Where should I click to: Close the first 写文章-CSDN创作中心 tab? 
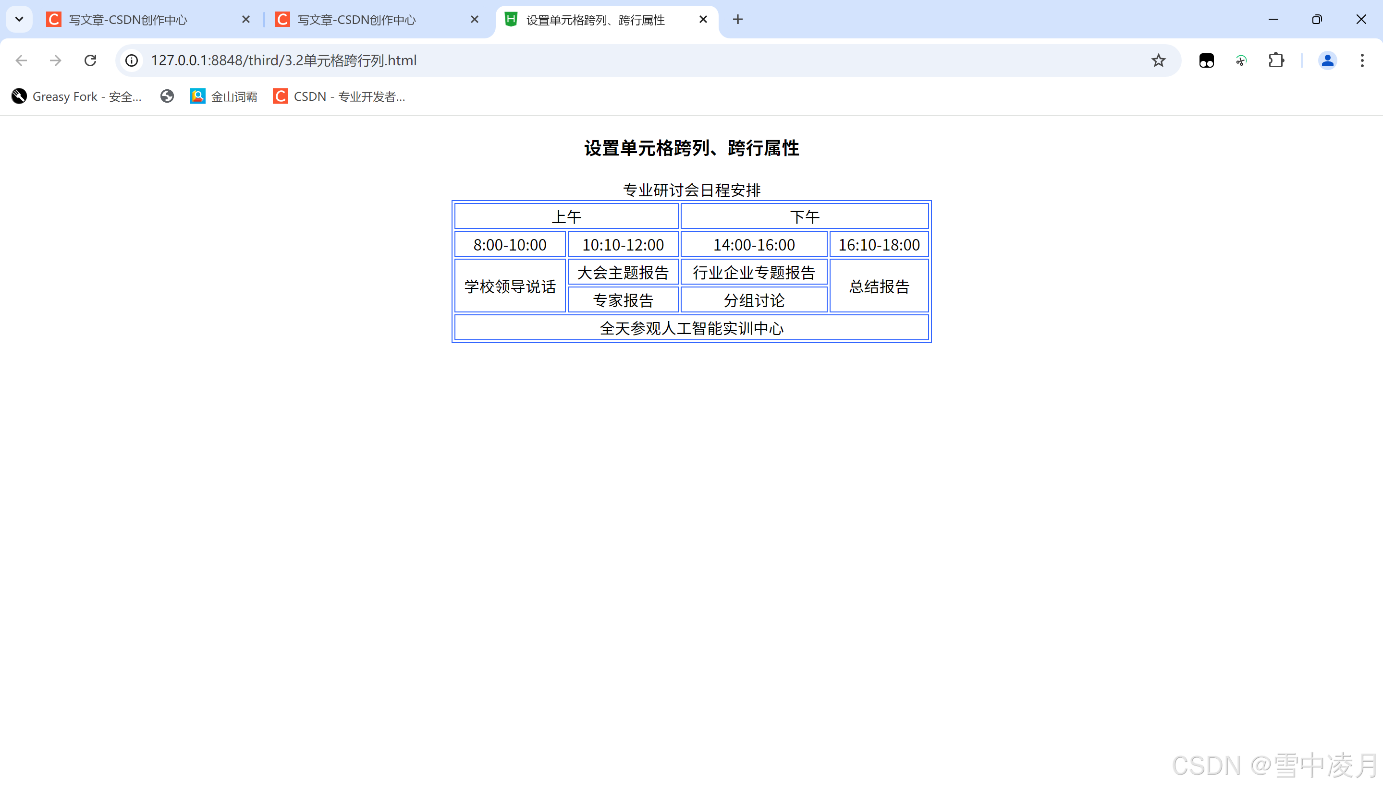(245, 20)
